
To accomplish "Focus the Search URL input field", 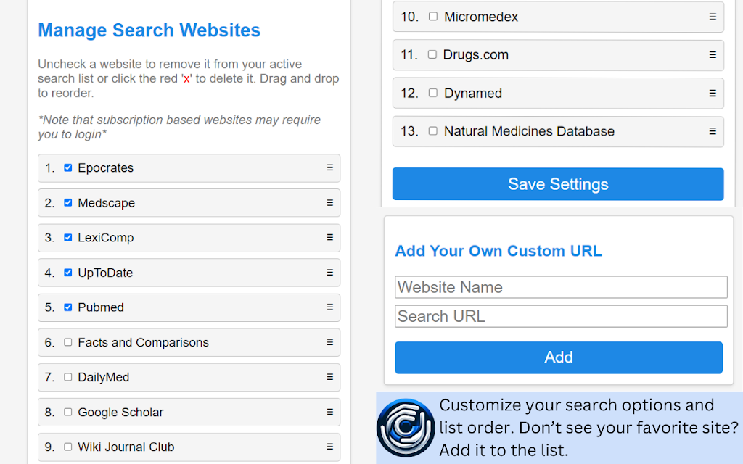I will tap(561, 316).
